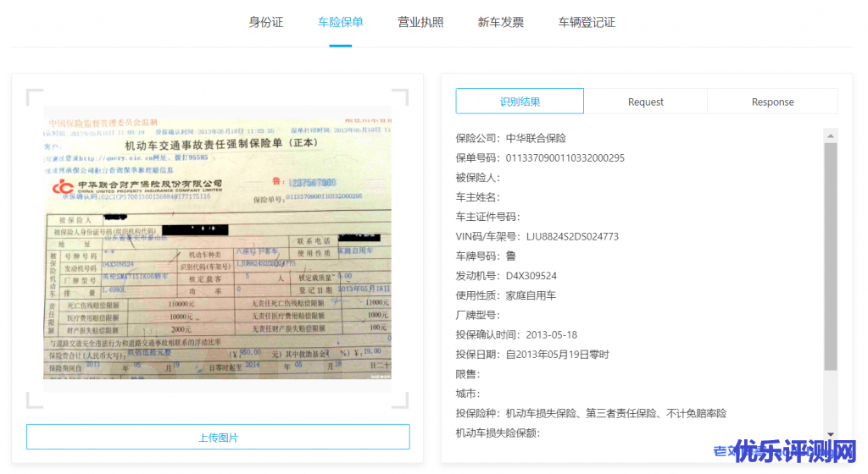Click the 使用性质：家庭自用车 line
The image size is (868, 474).
click(505, 295)
